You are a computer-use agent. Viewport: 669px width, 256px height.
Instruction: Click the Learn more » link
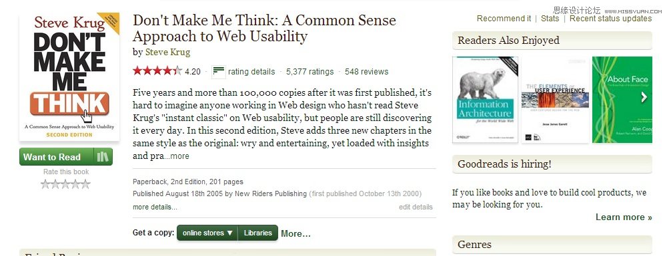click(x=624, y=217)
